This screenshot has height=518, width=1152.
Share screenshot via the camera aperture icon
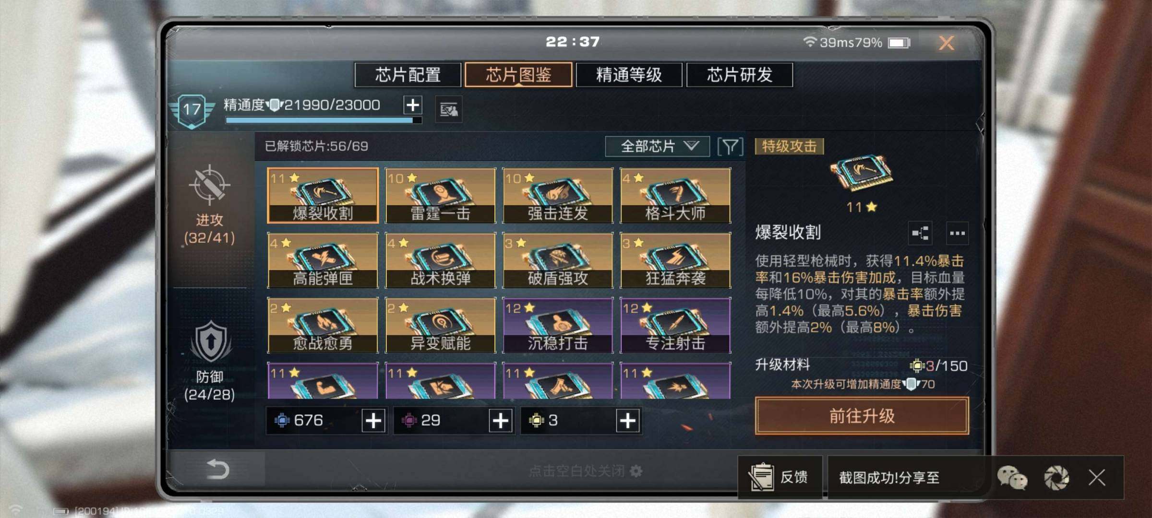(x=1056, y=478)
